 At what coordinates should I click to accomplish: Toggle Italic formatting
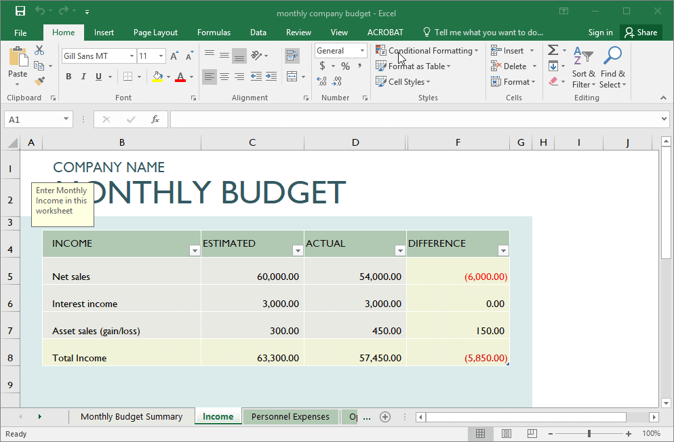click(x=84, y=77)
